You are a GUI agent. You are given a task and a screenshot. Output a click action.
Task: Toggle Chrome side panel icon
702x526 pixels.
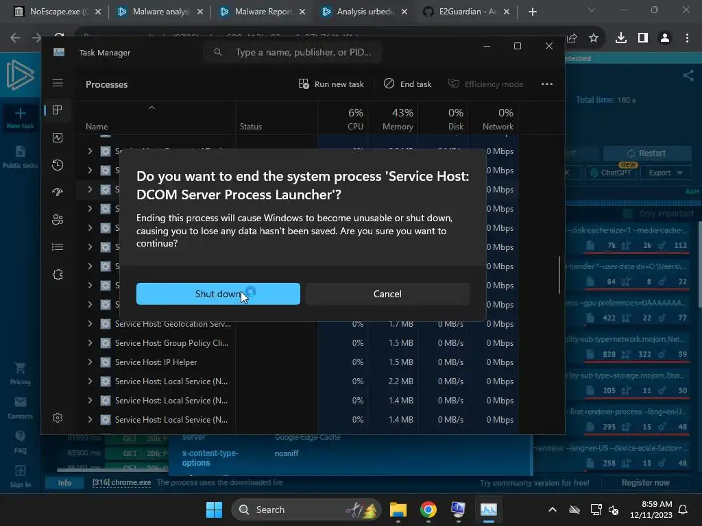(643, 38)
